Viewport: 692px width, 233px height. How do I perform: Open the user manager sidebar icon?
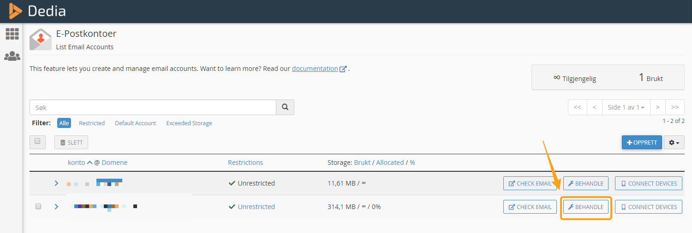click(12, 56)
